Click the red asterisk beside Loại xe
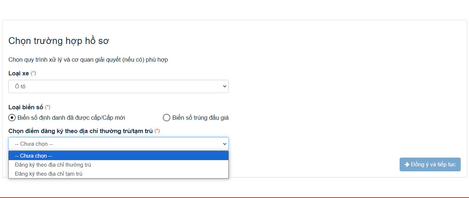469x198 pixels. 33,73
